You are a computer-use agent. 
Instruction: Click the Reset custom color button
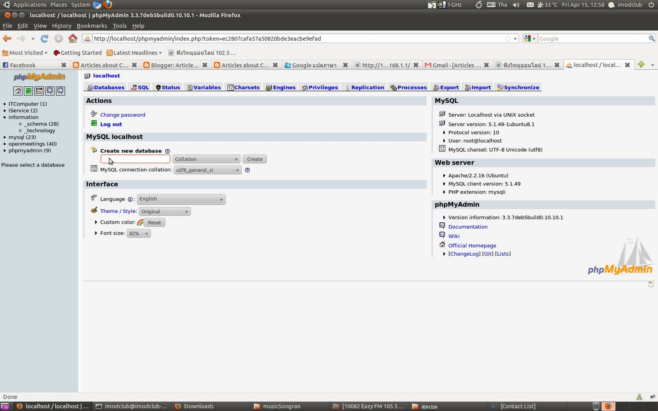point(155,222)
